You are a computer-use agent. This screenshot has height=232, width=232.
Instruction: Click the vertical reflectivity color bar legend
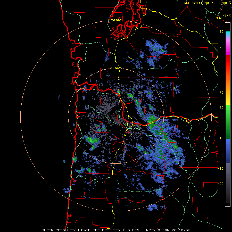228,114
